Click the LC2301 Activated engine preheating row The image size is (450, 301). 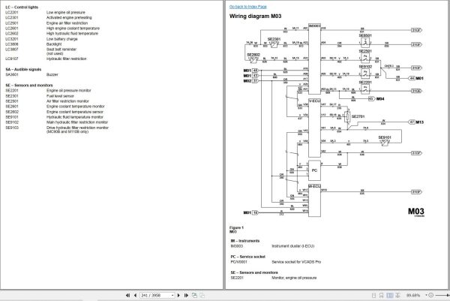click(49, 17)
